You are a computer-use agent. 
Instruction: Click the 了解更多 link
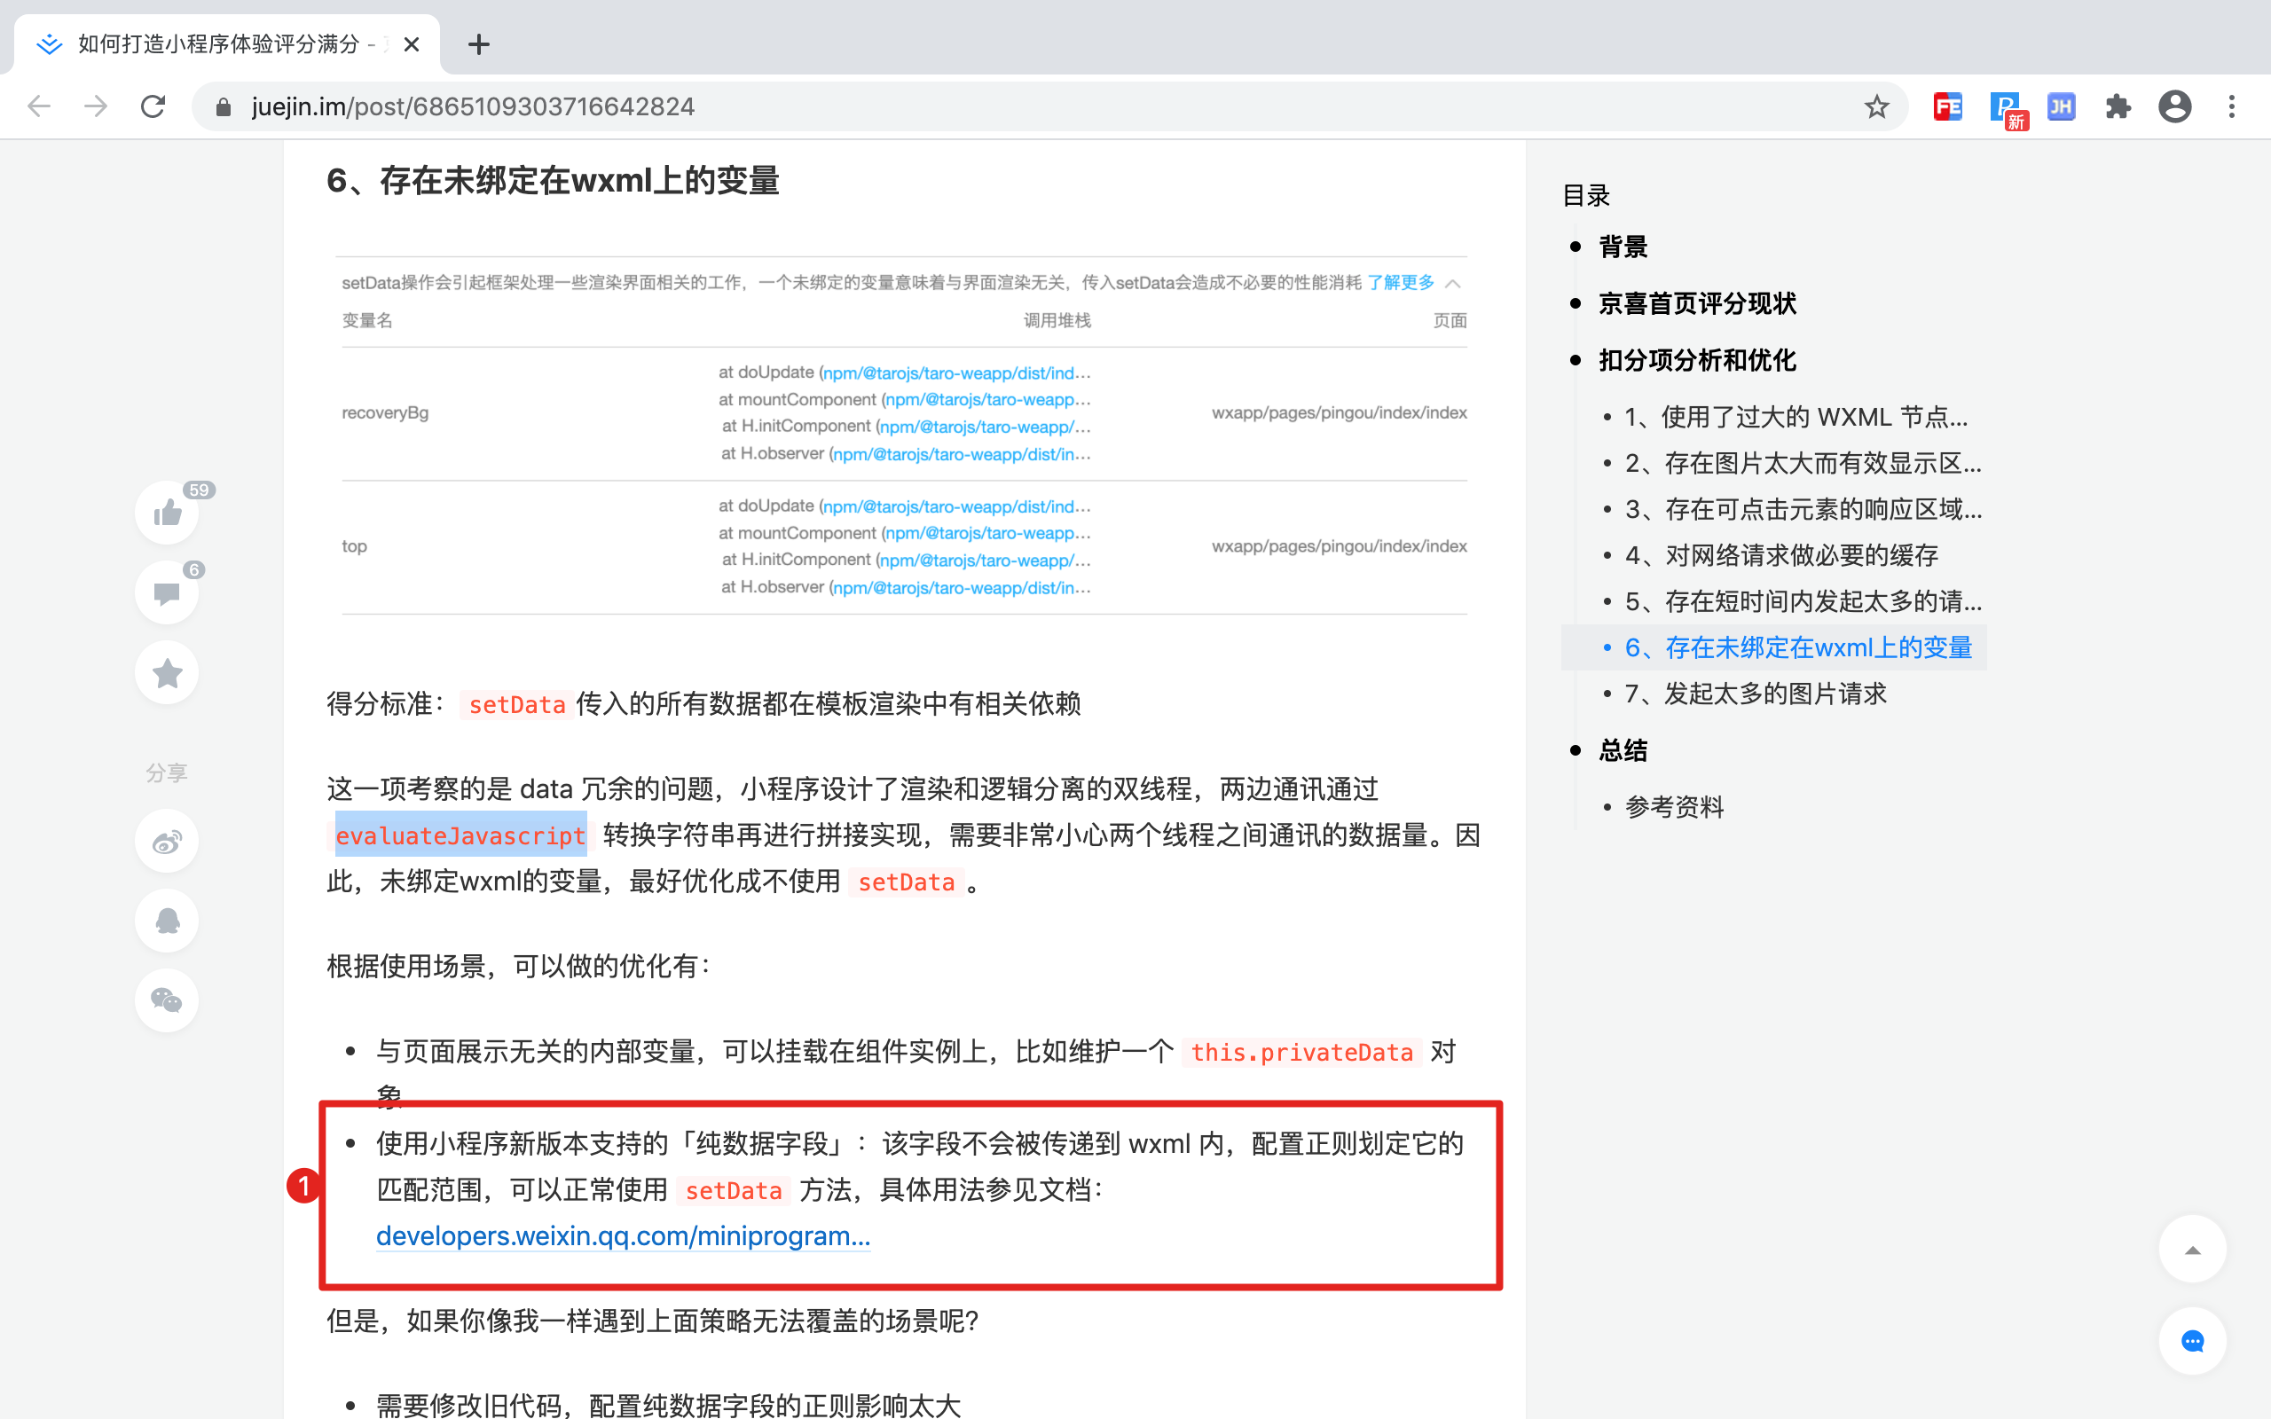[x=1400, y=283]
